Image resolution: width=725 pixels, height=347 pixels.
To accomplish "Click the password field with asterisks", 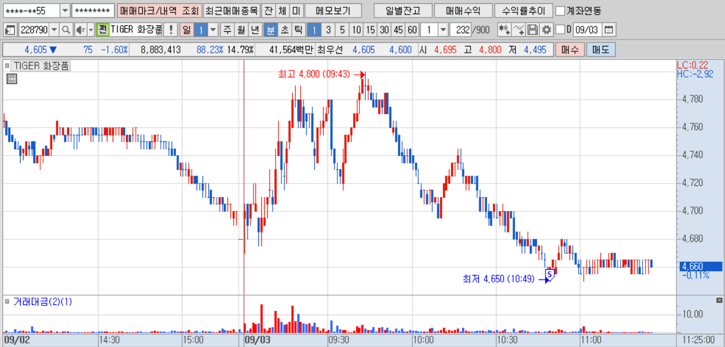I will pyautogui.click(x=93, y=11).
